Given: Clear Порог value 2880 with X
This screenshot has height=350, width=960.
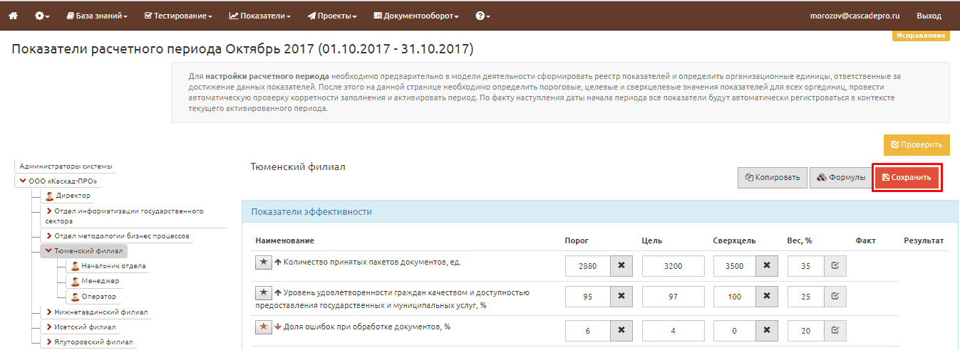Looking at the screenshot, I should (621, 266).
